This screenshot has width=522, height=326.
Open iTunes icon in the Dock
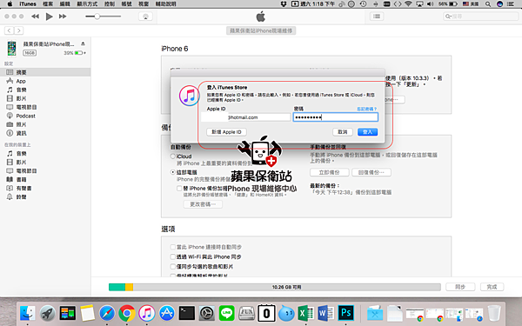click(x=147, y=313)
